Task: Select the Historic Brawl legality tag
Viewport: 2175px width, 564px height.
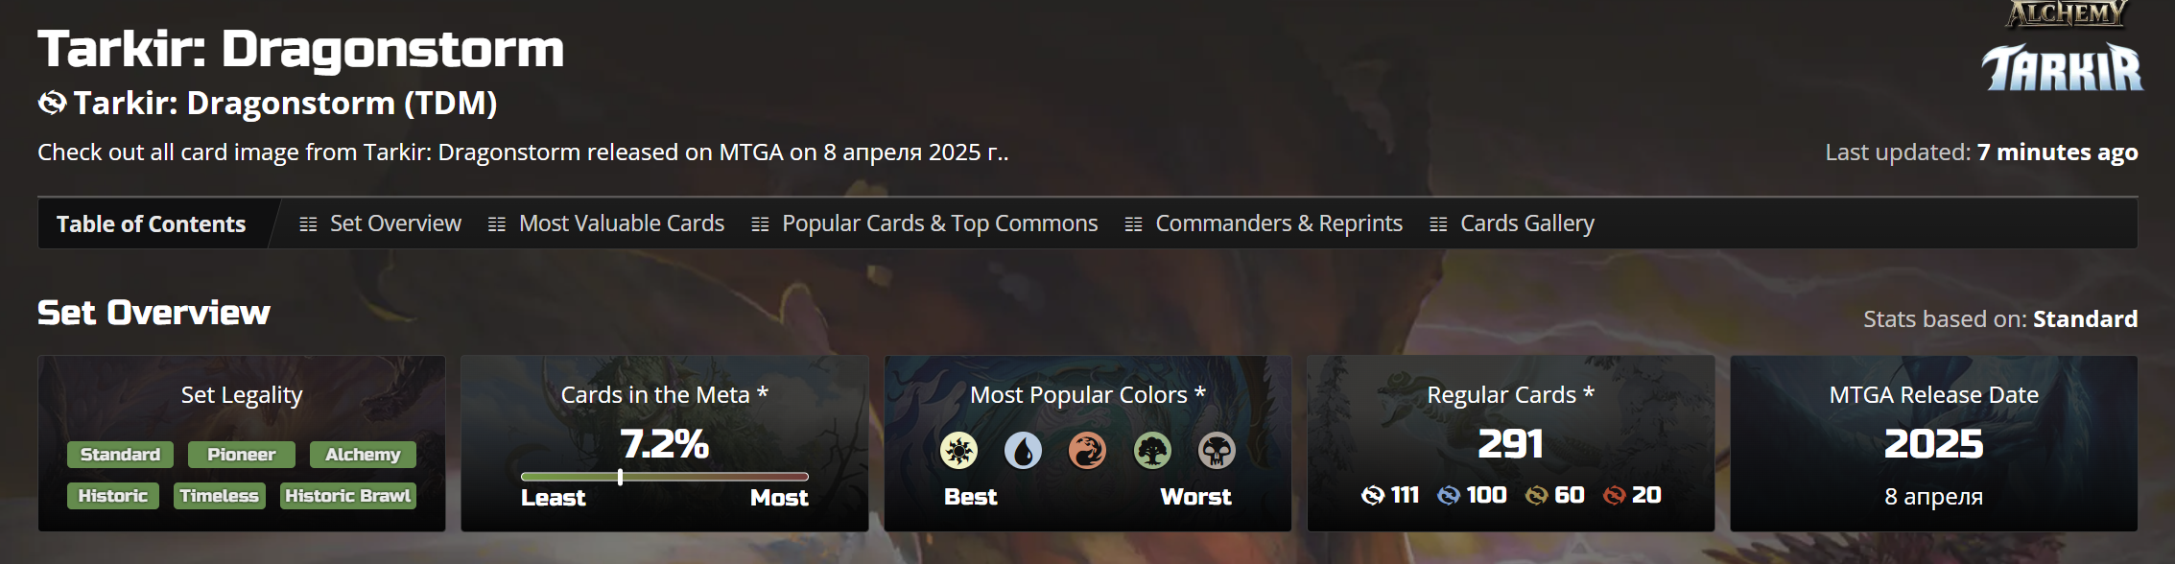Action: tap(347, 496)
